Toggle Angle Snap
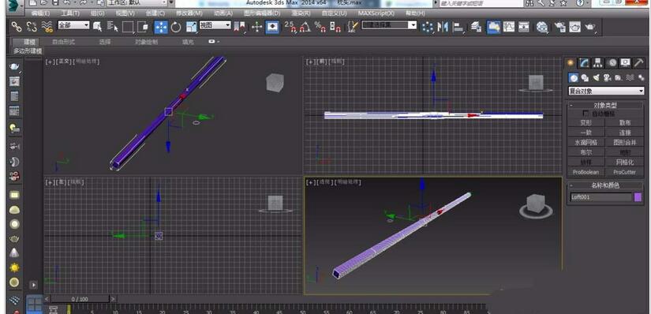 click(305, 28)
